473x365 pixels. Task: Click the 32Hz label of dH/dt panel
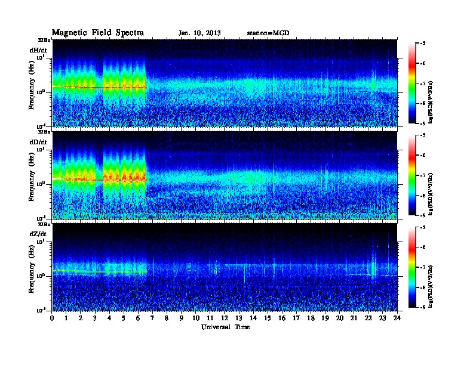[44, 40]
